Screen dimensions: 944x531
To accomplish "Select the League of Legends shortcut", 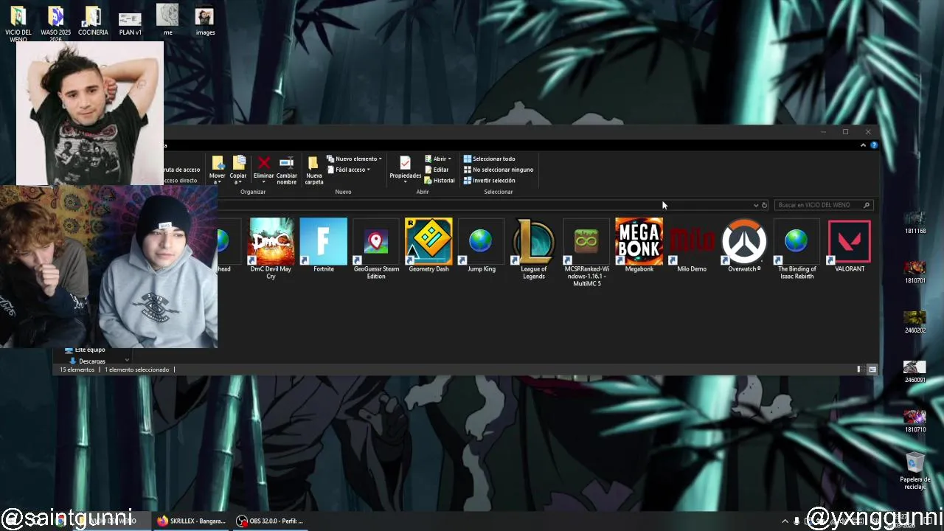I will pos(533,249).
